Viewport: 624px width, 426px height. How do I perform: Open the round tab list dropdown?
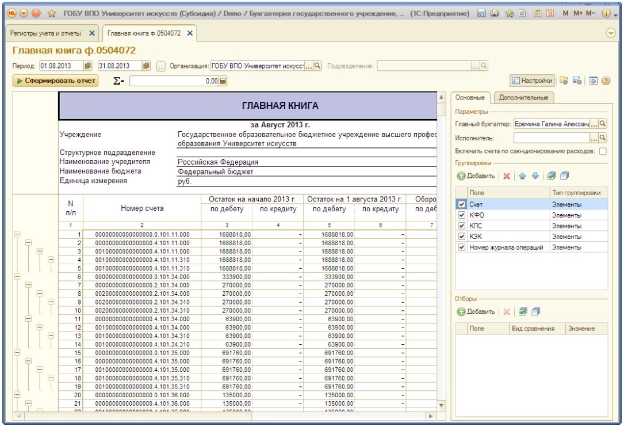610,33
